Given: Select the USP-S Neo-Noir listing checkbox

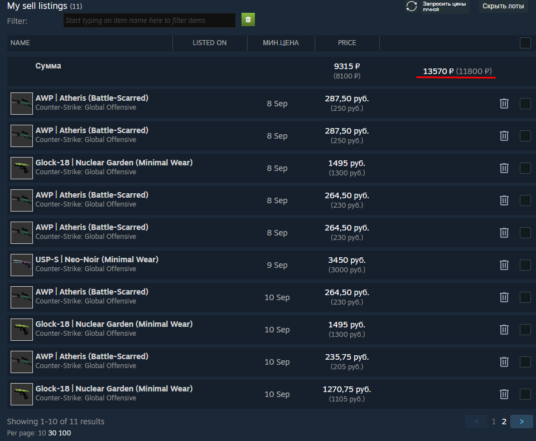Looking at the screenshot, I should 525,265.
